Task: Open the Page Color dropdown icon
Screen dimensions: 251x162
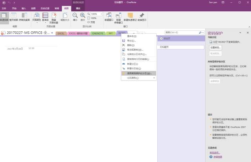Action: pos(36,18)
